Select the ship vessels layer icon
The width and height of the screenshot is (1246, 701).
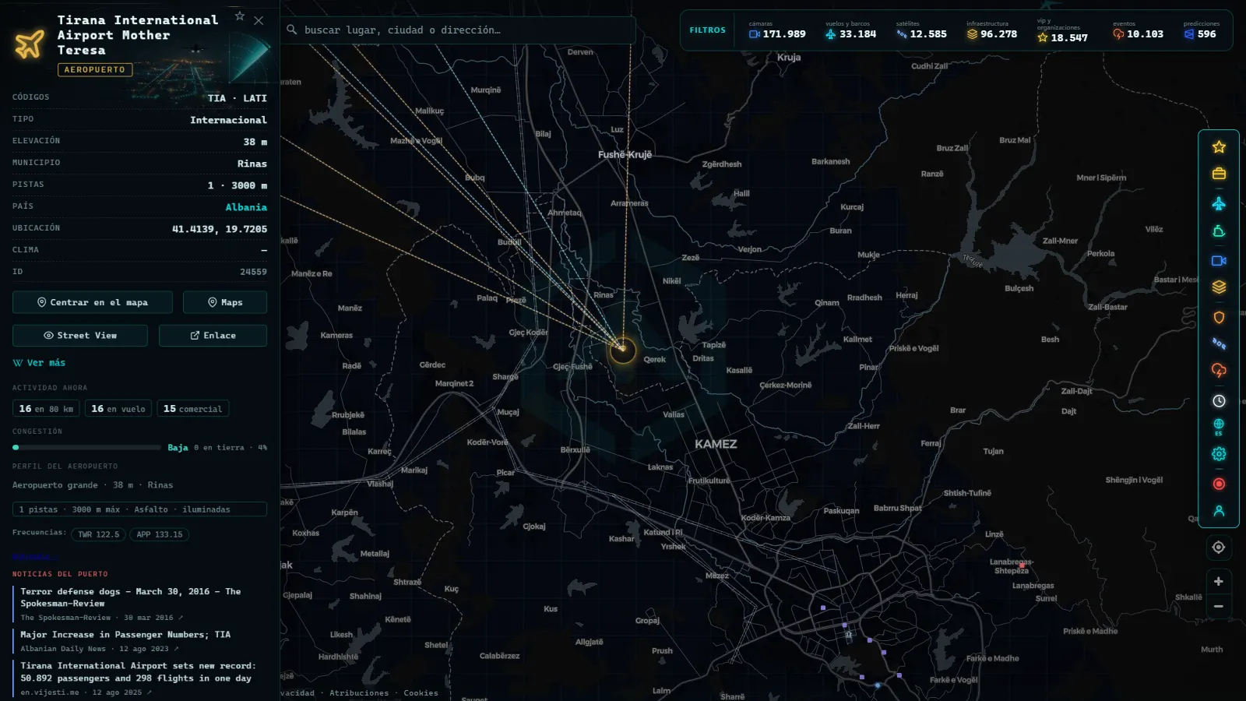tap(1219, 231)
